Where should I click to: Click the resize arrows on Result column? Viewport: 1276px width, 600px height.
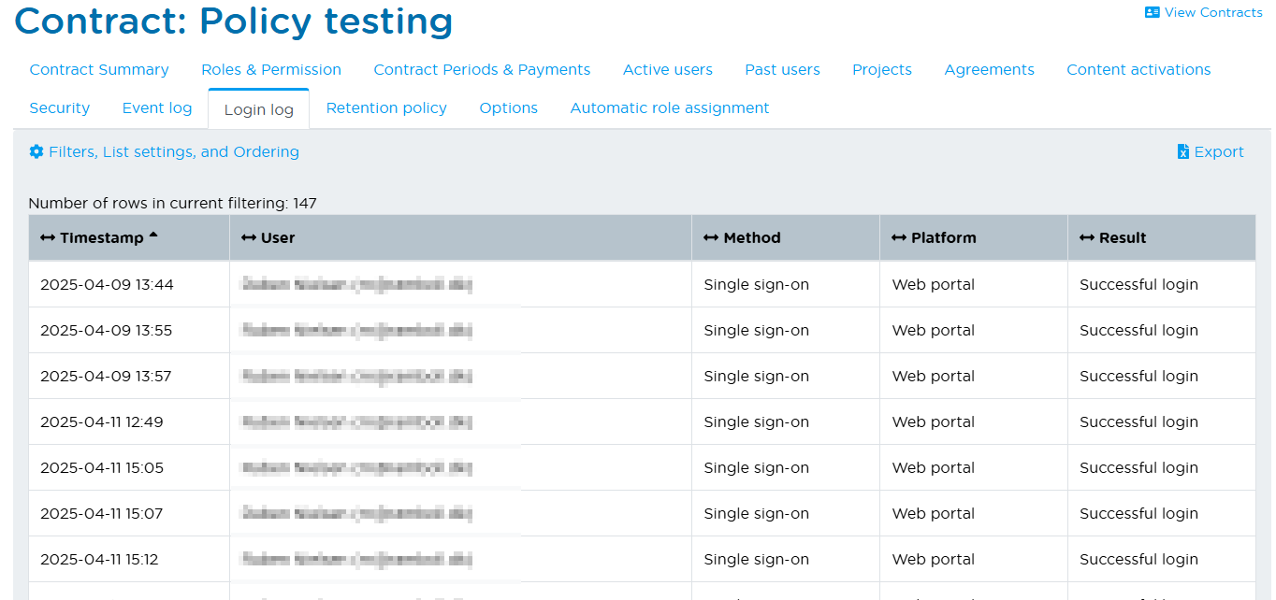click(x=1087, y=237)
